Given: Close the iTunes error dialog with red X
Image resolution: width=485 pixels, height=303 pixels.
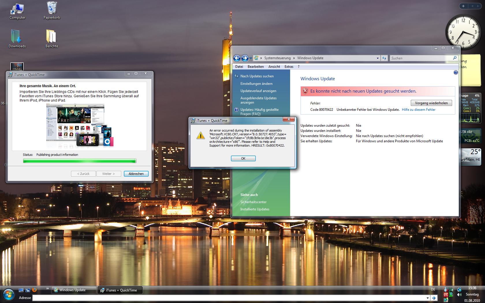Looking at the screenshot, I should coord(288,119).
